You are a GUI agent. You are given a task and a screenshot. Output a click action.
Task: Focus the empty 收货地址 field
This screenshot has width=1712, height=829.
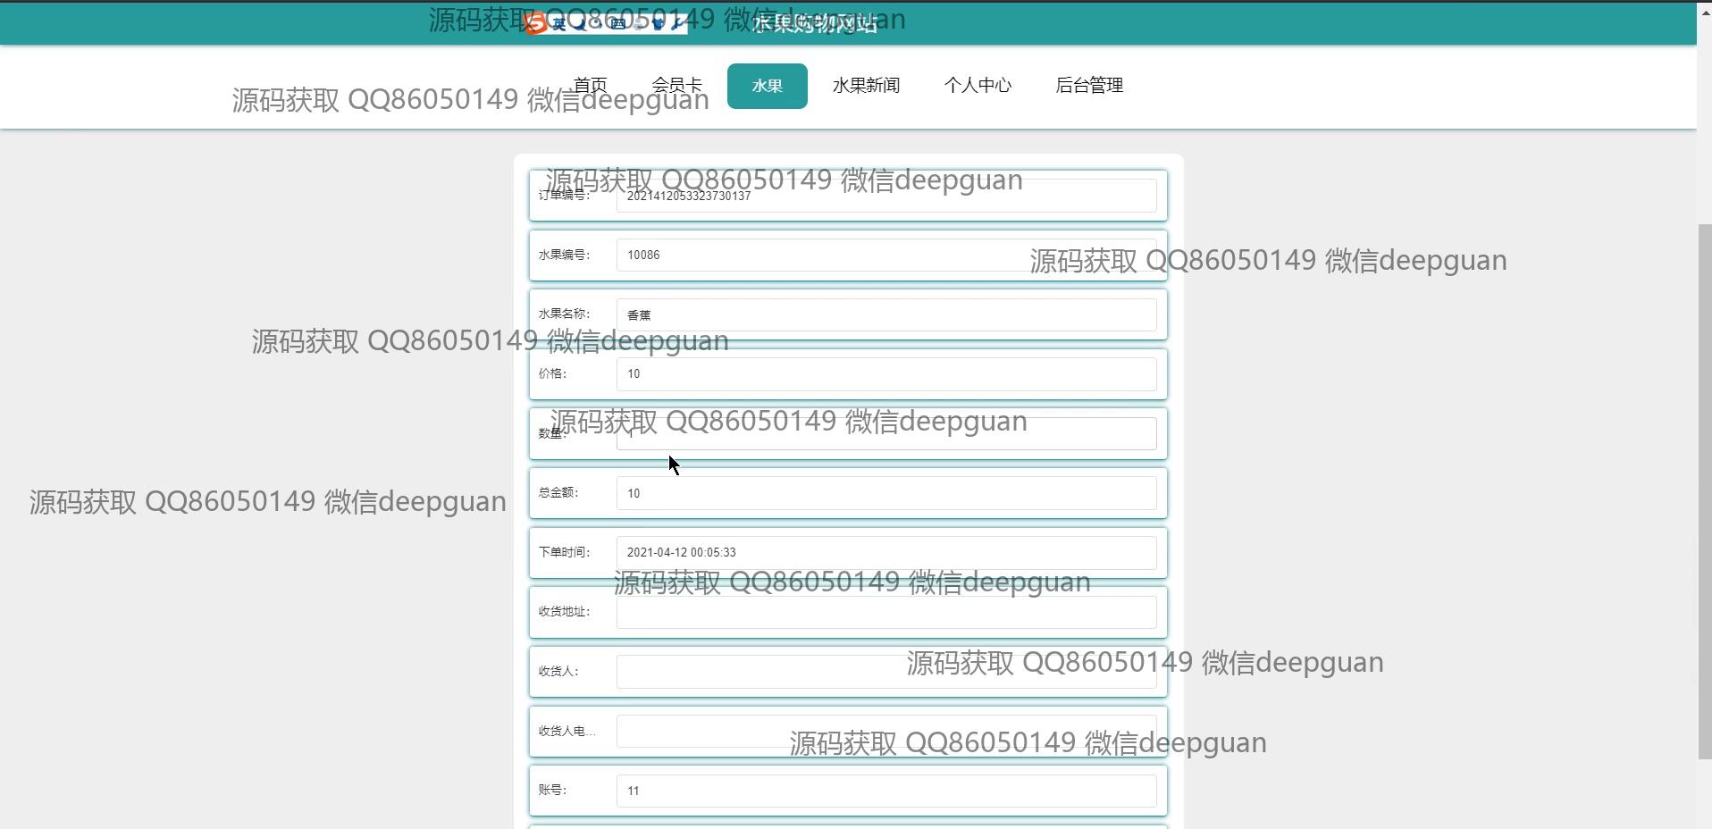[x=885, y=612]
